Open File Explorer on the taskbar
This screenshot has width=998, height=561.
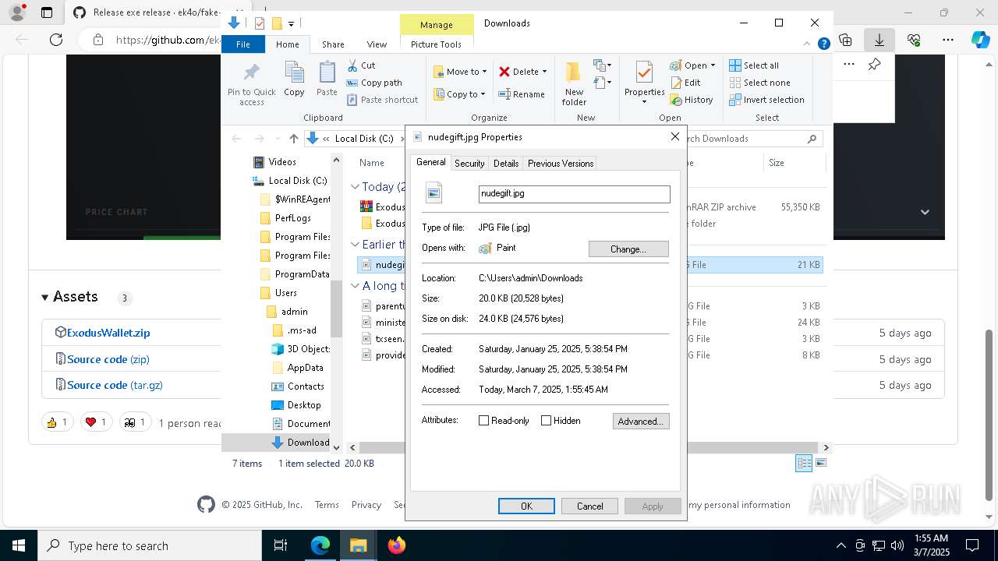[358, 545]
